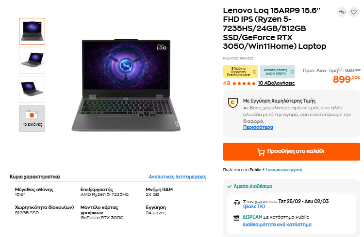Expand Αναλυτικές λεπτομέρειες specifications

177,177
